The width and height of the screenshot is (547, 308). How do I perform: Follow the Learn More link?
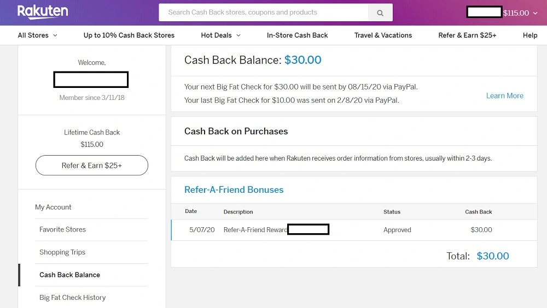point(505,96)
